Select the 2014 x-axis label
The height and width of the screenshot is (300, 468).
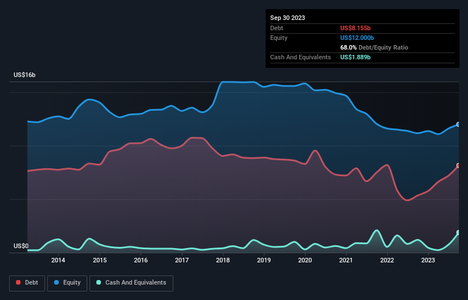[x=58, y=260]
